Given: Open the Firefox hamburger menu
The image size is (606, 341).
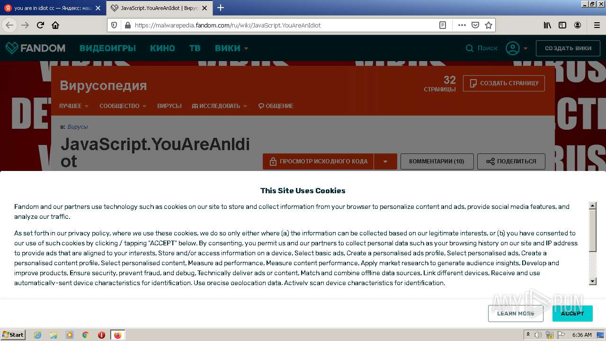Looking at the screenshot, I should tap(597, 25).
